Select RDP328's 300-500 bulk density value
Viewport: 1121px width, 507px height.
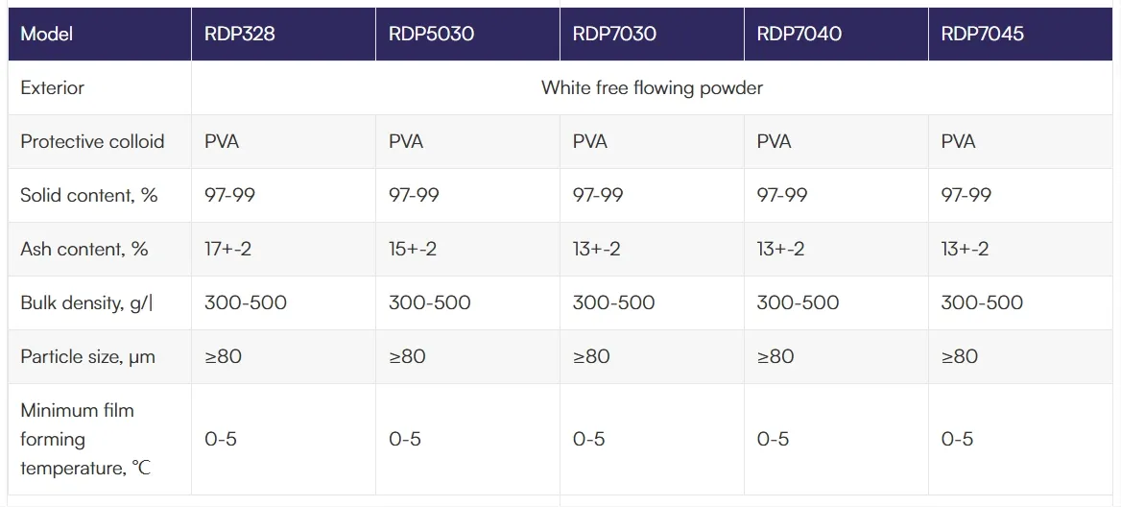[246, 302]
